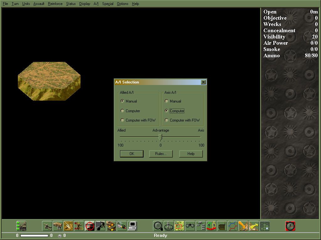Screen dimensions: 321x240
Task: Click the terrain hex tile on the map
Action: (x=49, y=81)
